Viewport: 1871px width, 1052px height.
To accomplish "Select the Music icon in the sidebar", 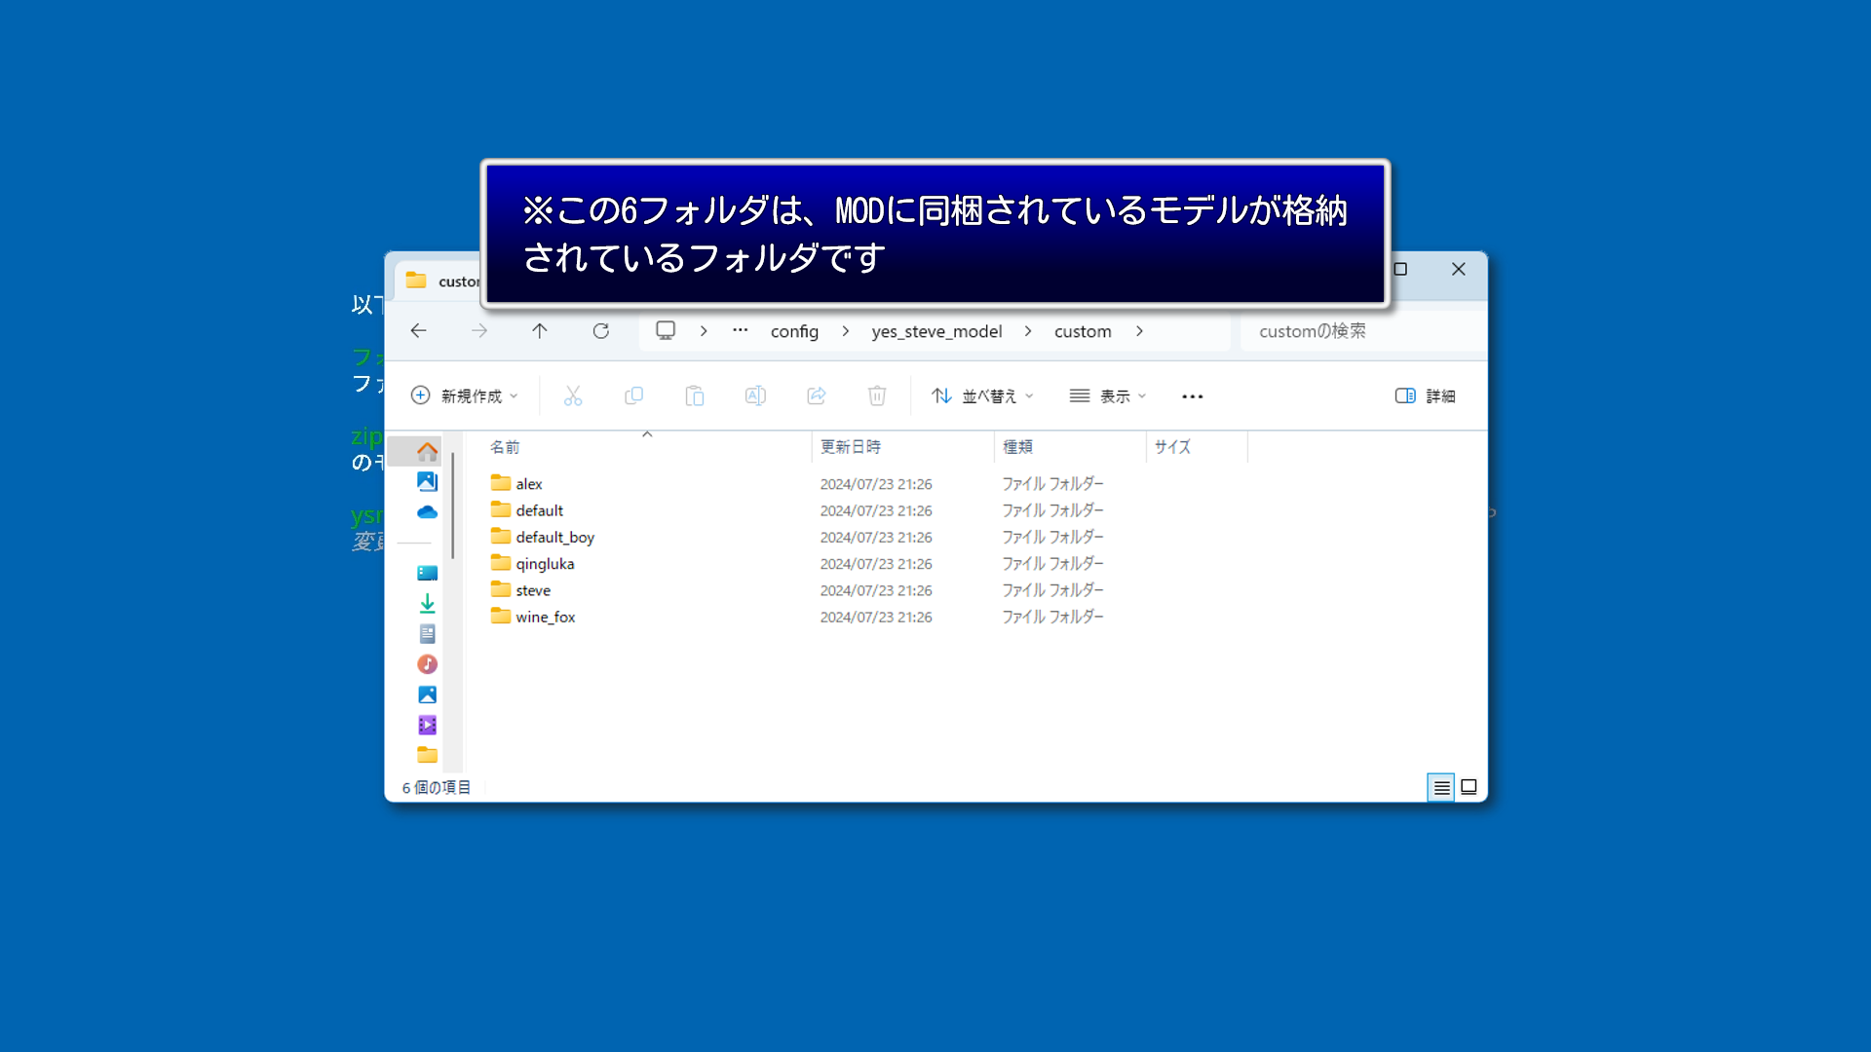I will tap(427, 664).
